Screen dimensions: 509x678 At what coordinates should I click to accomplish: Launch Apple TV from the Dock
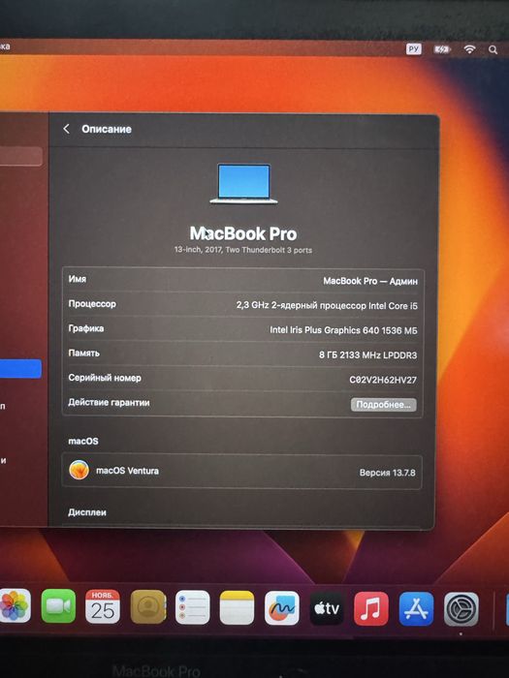click(327, 608)
